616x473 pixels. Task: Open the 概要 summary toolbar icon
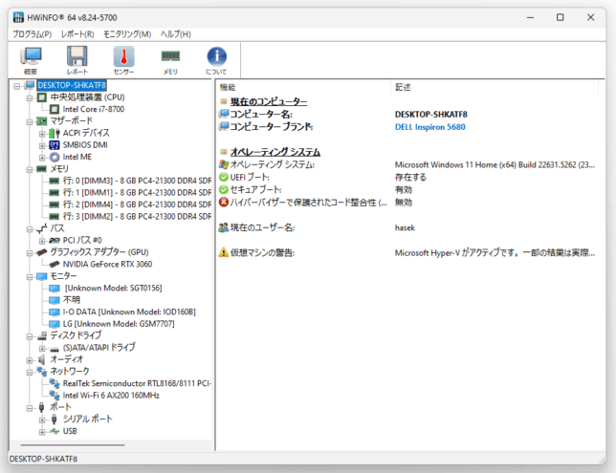point(31,60)
